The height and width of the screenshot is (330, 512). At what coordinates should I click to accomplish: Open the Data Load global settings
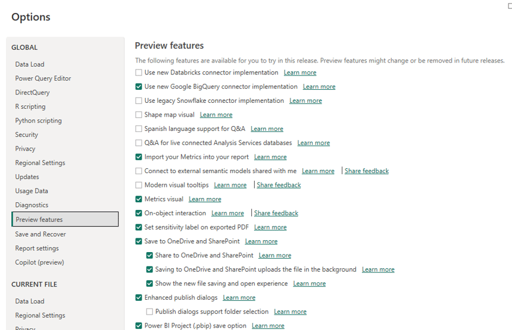(30, 64)
